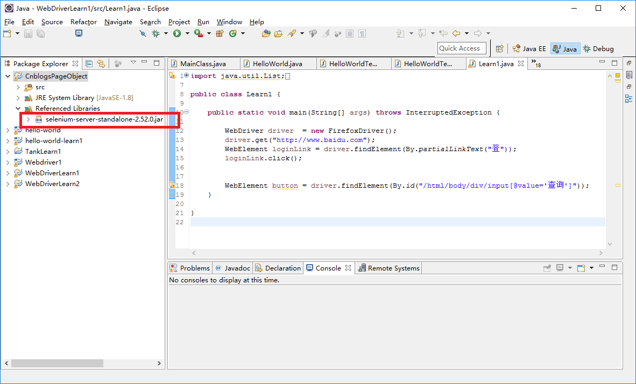Image resolution: width=636 pixels, height=384 pixels.
Task: Click the editor vertical scrollbar down arrow
Action: [x=610, y=244]
